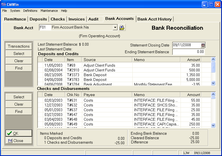
Task: Open the Statement Closing Date calendar icon
Action: pyautogui.click(x=203, y=45)
